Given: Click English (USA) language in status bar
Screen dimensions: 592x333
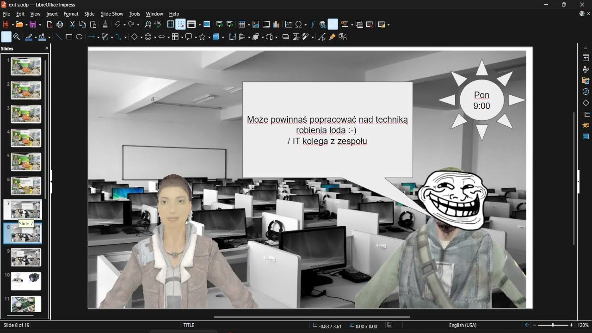Looking at the screenshot, I should tap(462, 326).
